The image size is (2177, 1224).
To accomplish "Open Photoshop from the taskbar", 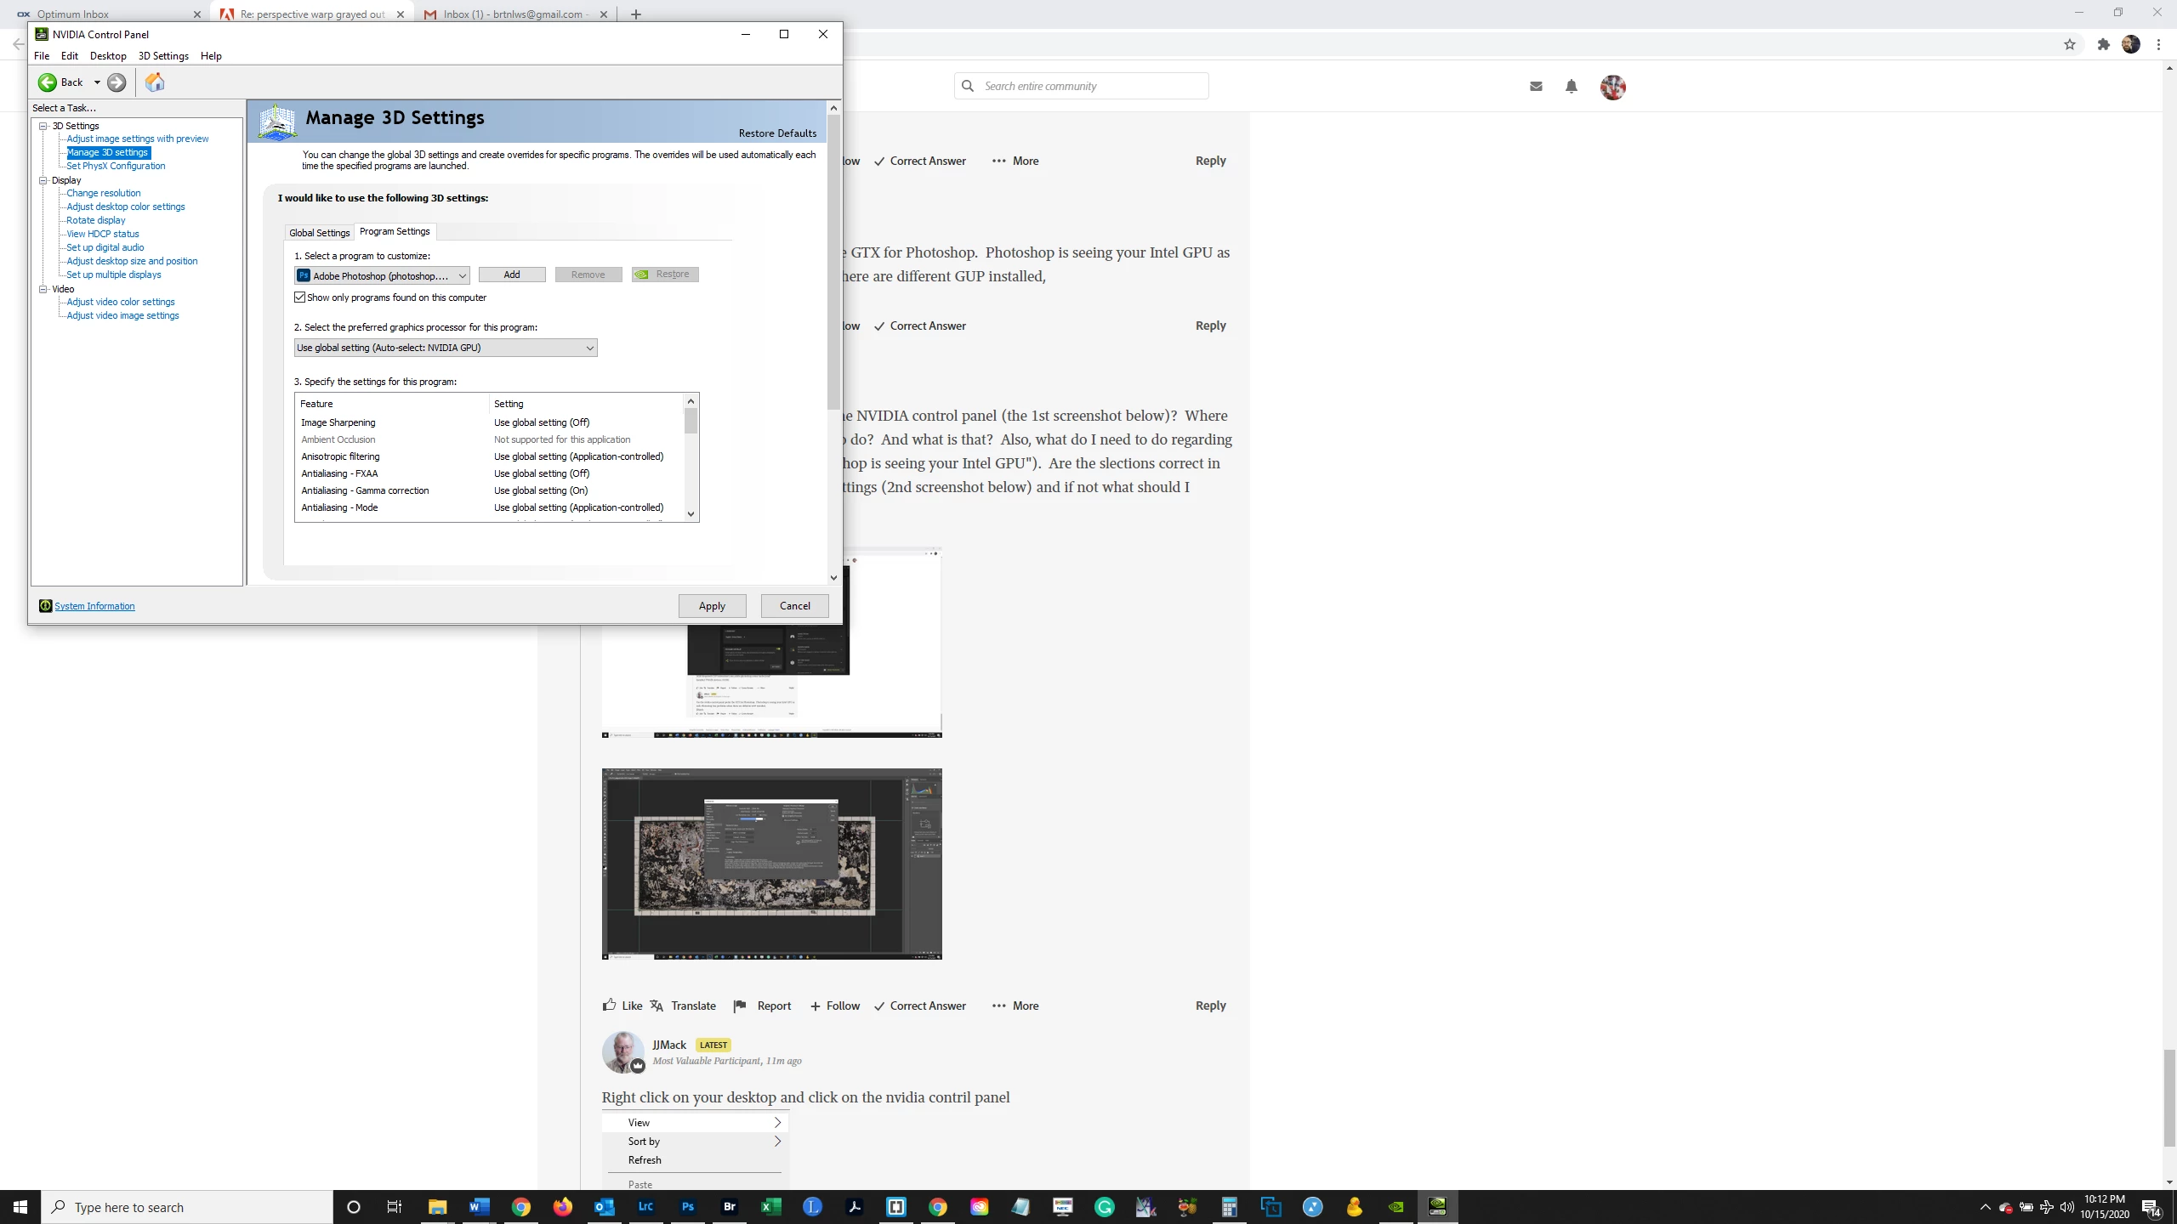I will point(688,1206).
